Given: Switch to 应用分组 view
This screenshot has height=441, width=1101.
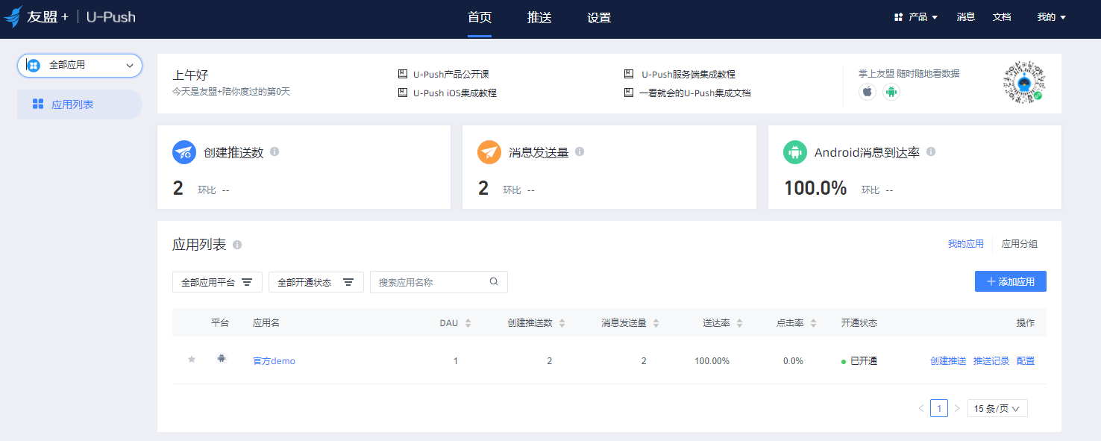Looking at the screenshot, I should (1020, 244).
